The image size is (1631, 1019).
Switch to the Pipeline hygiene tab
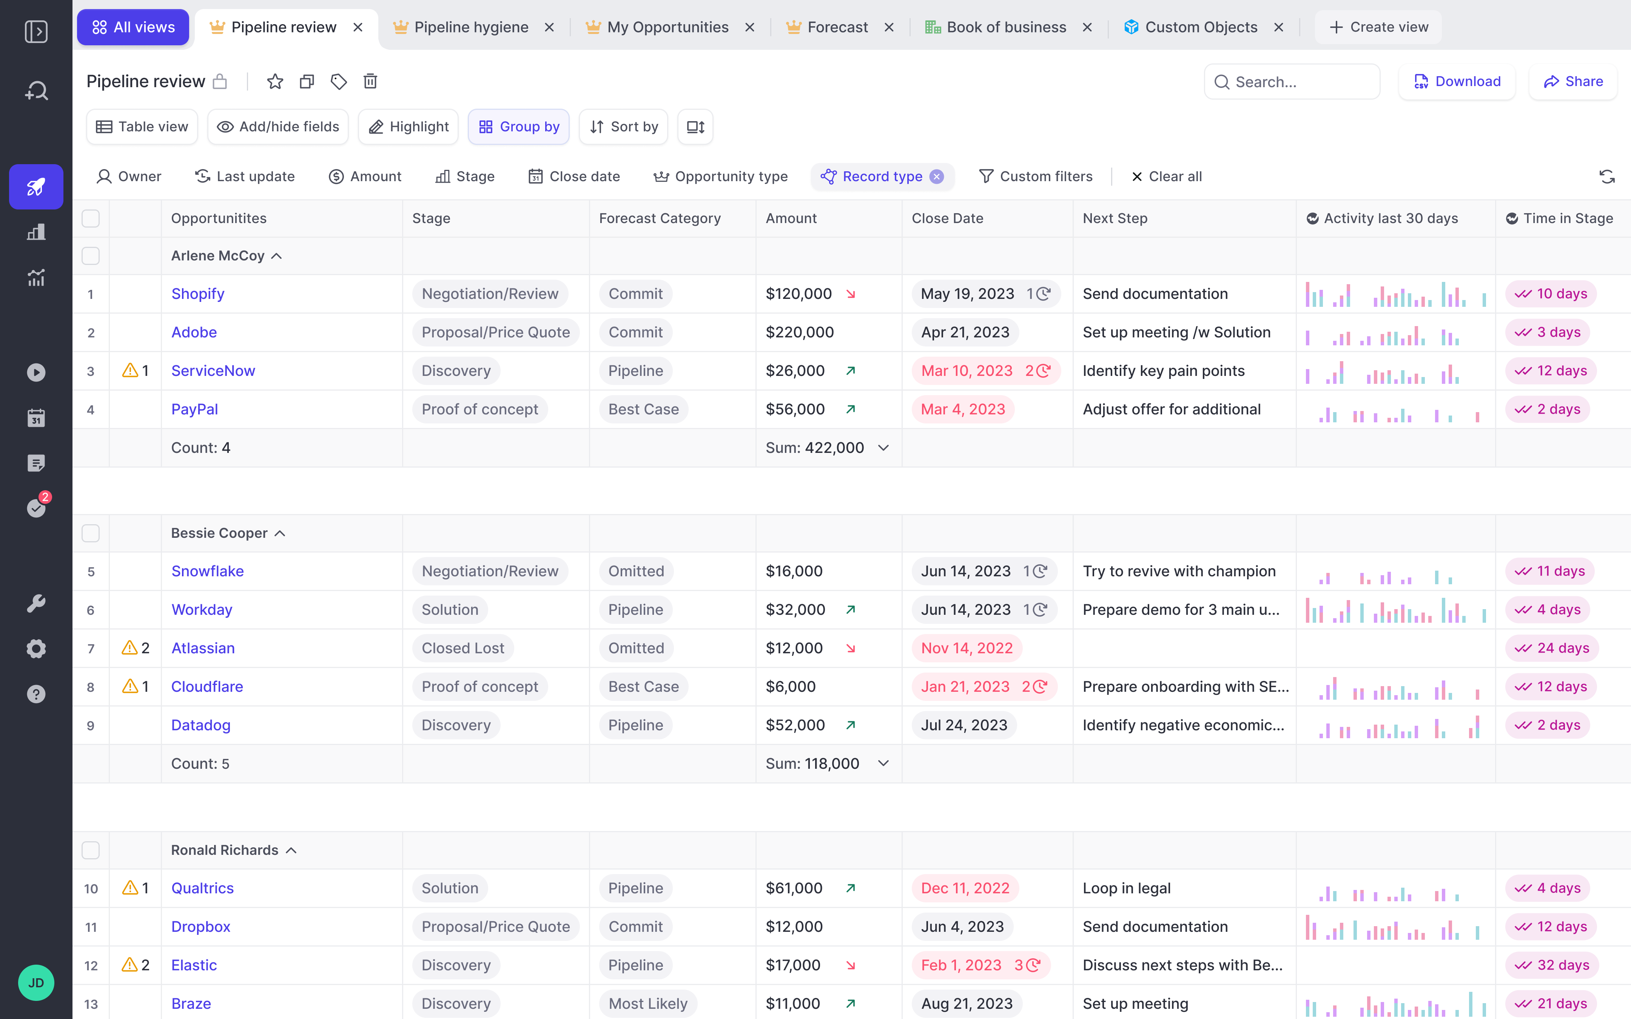pyautogui.click(x=471, y=27)
